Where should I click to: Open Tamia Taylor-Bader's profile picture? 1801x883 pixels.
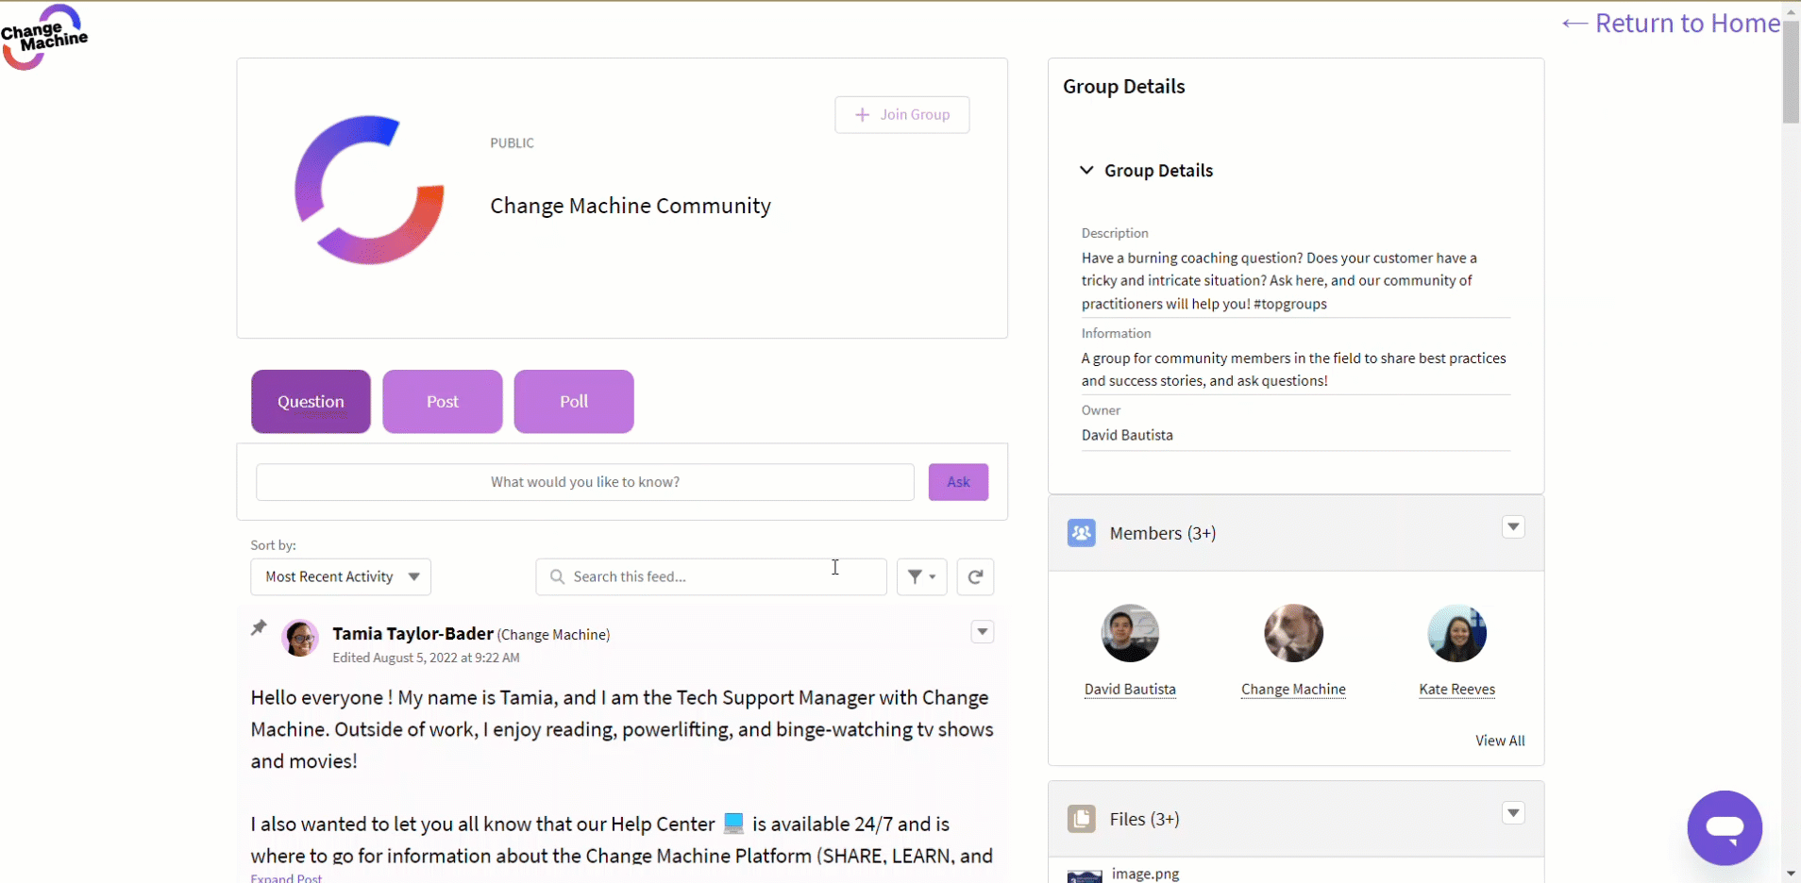300,639
